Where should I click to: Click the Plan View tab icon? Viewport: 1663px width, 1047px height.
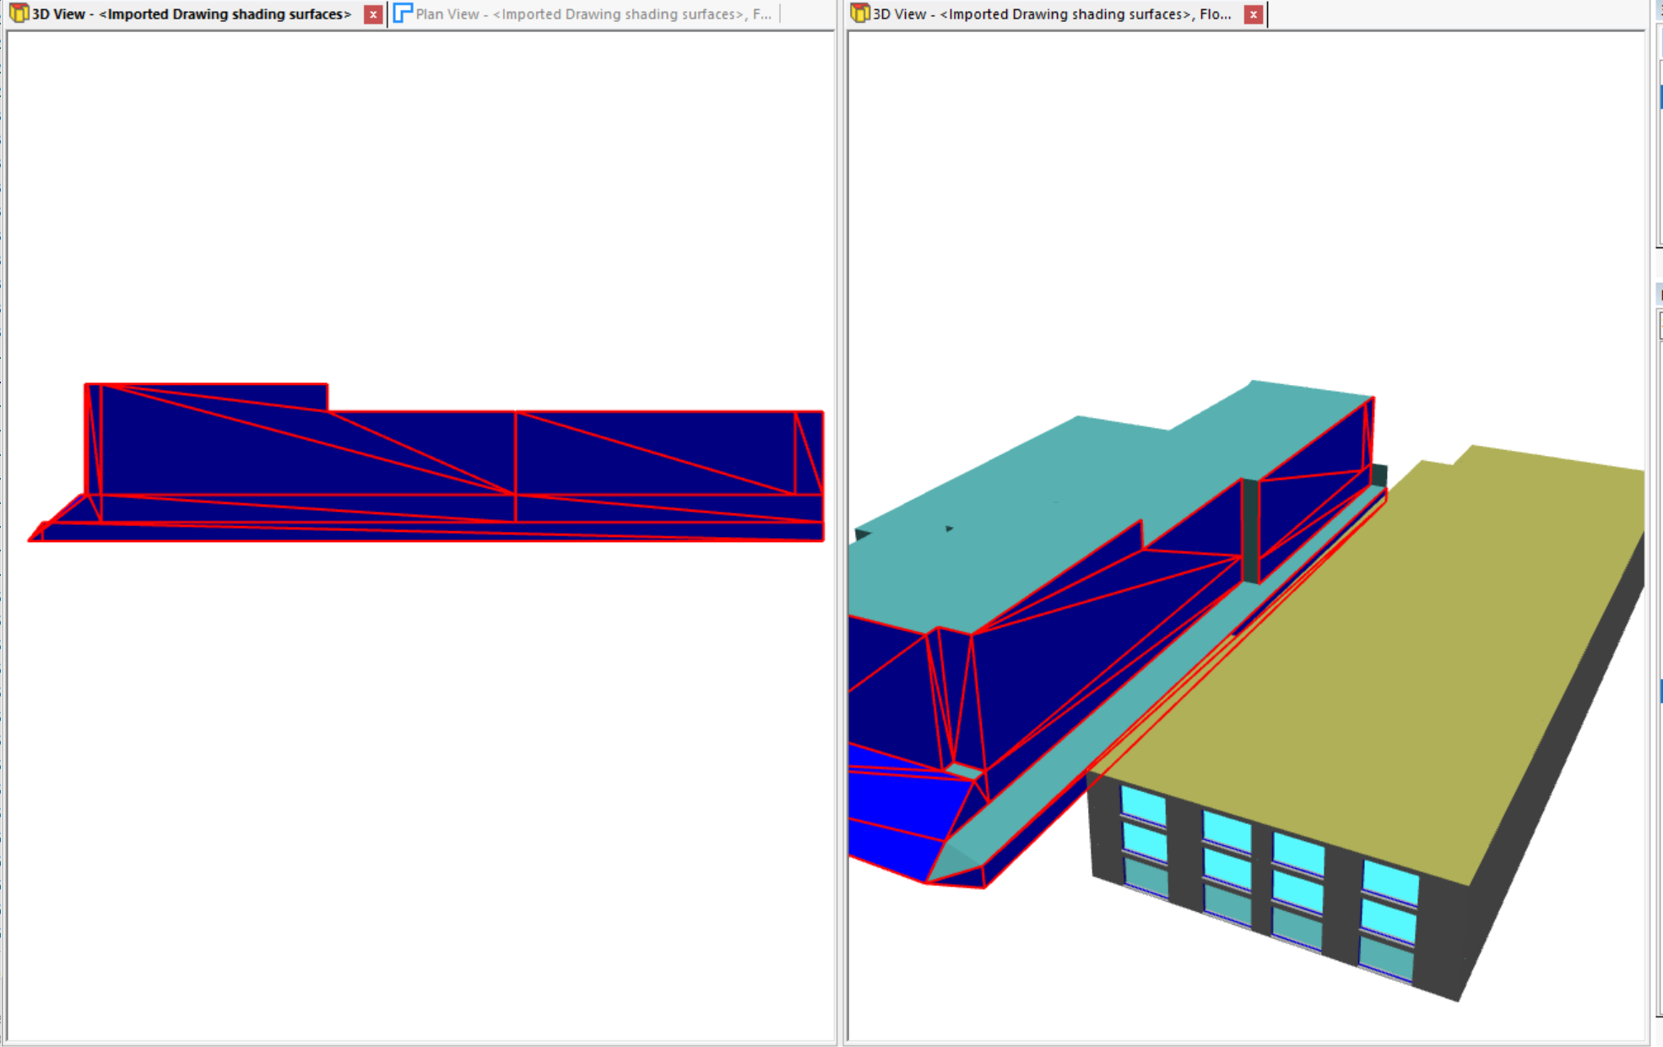tap(403, 14)
